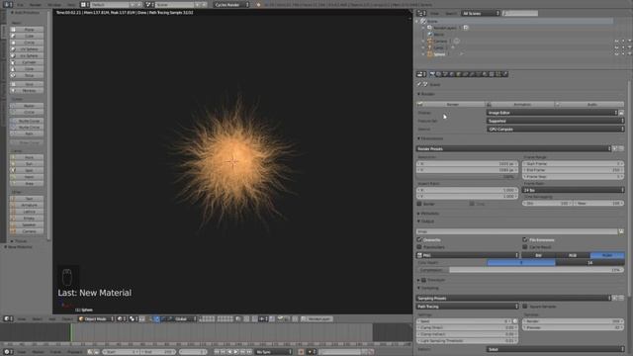
Task: Toggle the Cache Result checkbox
Action: pos(525,246)
